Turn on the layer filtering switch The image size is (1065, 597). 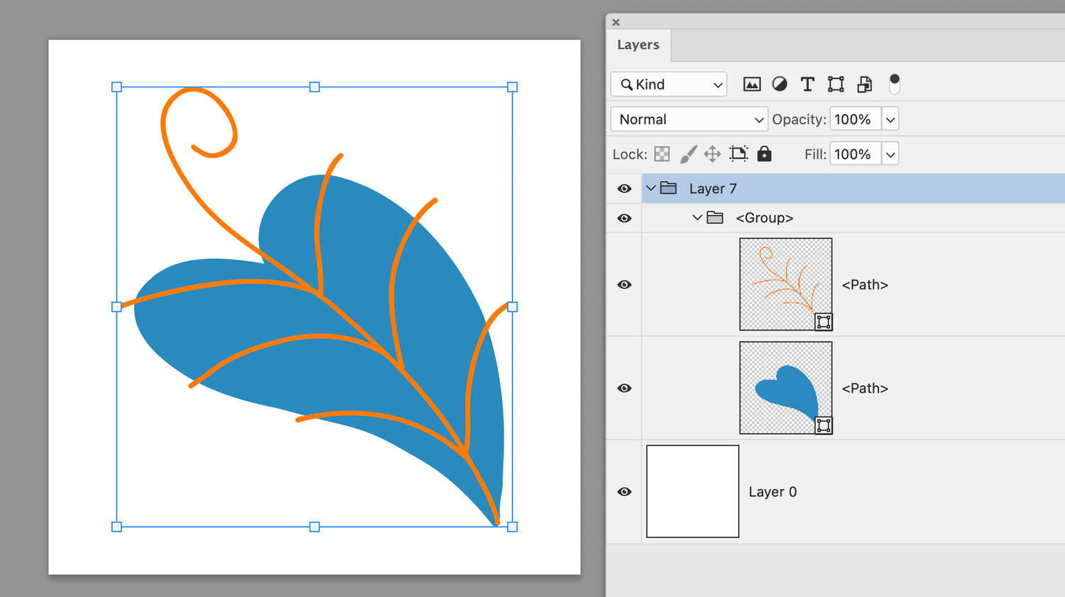click(893, 84)
